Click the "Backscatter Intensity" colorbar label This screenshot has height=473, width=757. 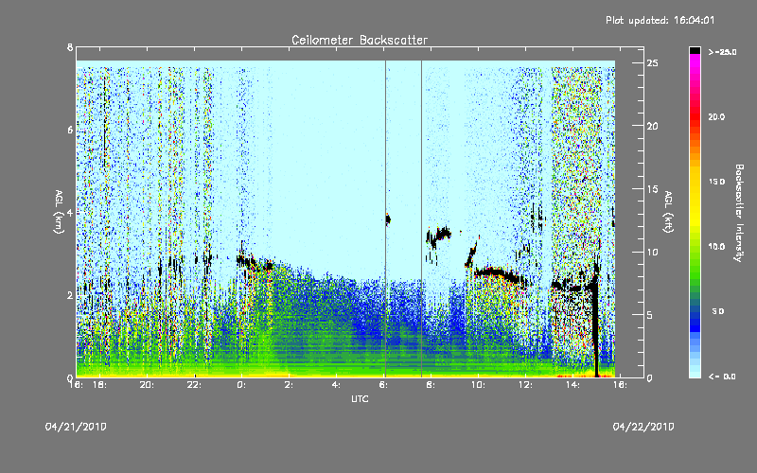tap(739, 213)
